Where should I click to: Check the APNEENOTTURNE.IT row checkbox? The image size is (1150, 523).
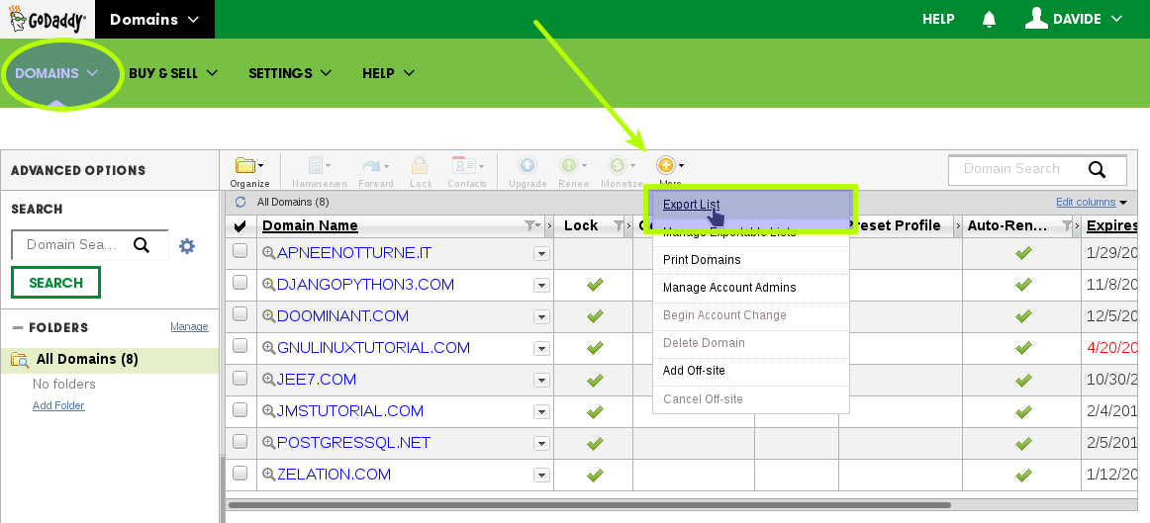[x=240, y=250]
